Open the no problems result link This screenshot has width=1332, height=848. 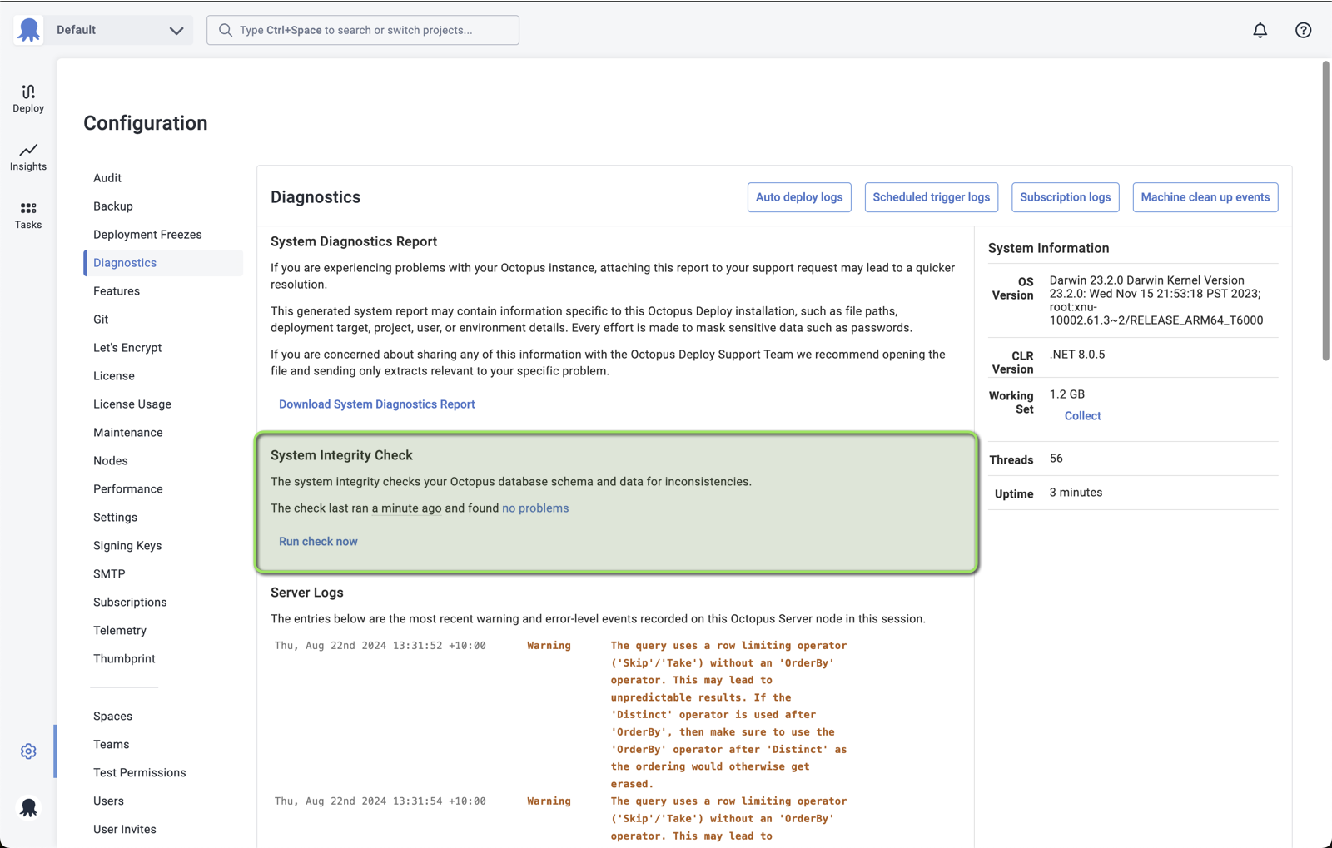[535, 508]
